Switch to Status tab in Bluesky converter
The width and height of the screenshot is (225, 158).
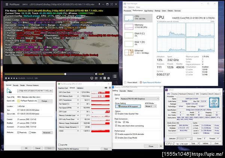(x=130, y=91)
